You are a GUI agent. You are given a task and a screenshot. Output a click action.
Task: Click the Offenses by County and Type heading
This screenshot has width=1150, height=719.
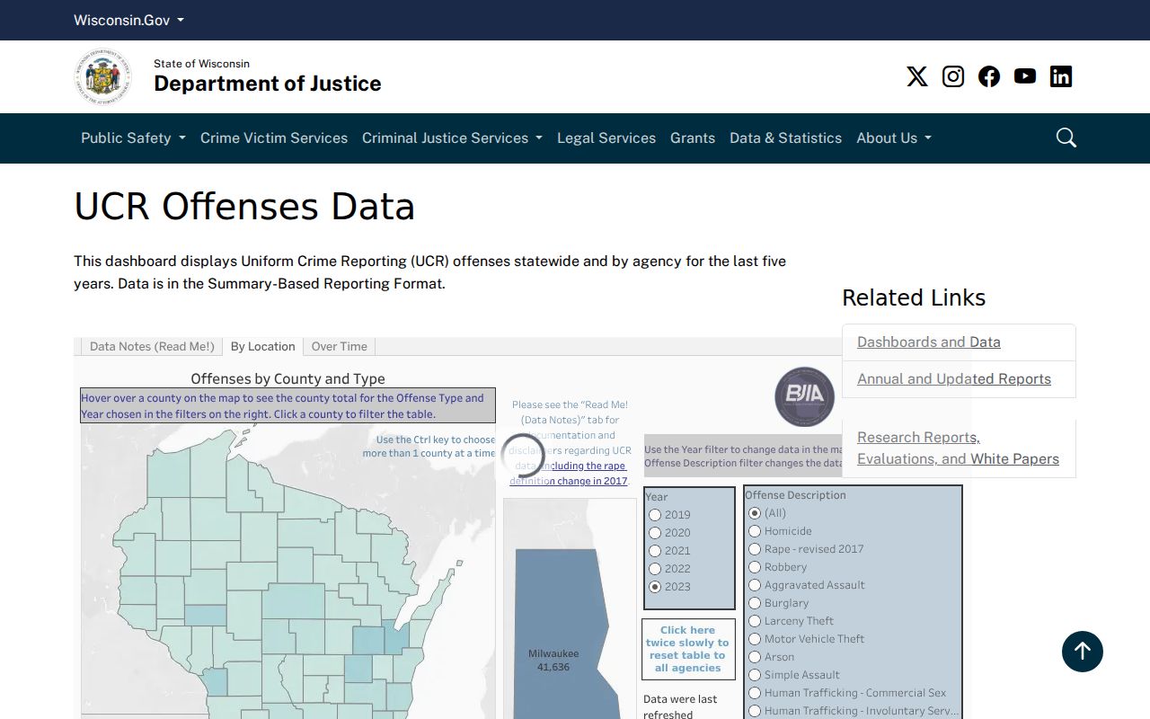coord(287,378)
